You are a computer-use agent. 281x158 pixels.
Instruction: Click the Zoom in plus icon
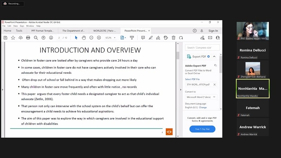(x=99, y=38)
